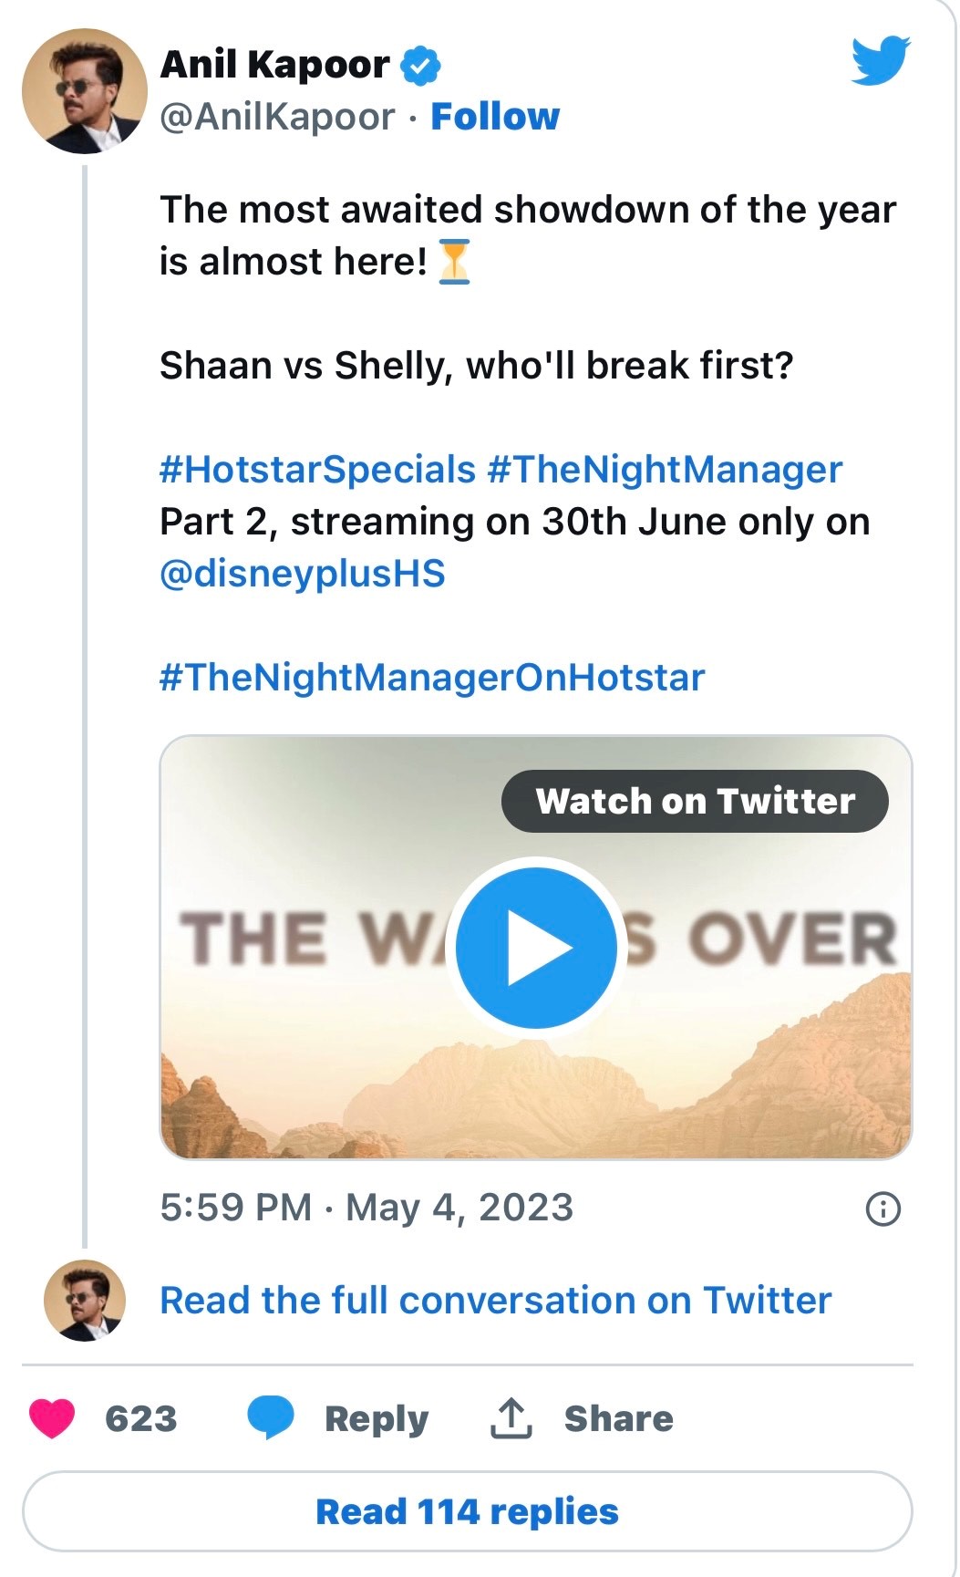The width and height of the screenshot is (960, 1577).
Task: Click the small avatar beside conversation link
Action: (85, 1301)
